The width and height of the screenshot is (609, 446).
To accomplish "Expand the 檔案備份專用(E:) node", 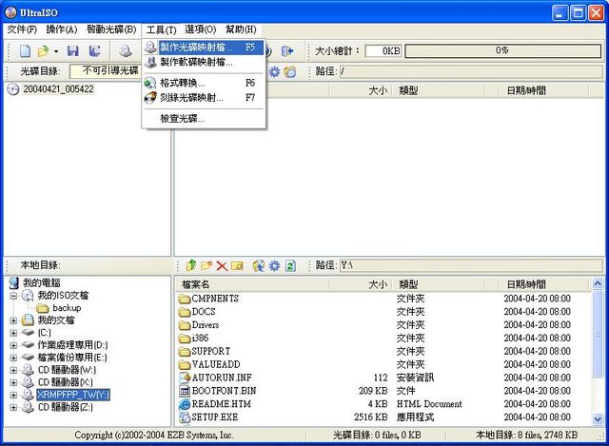I will click(x=13, y=358).
